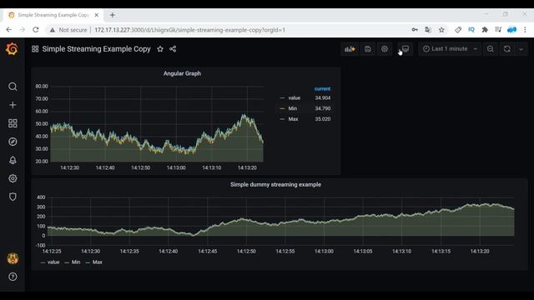This screenshot has height=300, width=534.
Task: Open the Last 1 minute time picker
Action: tap(450, 49)
